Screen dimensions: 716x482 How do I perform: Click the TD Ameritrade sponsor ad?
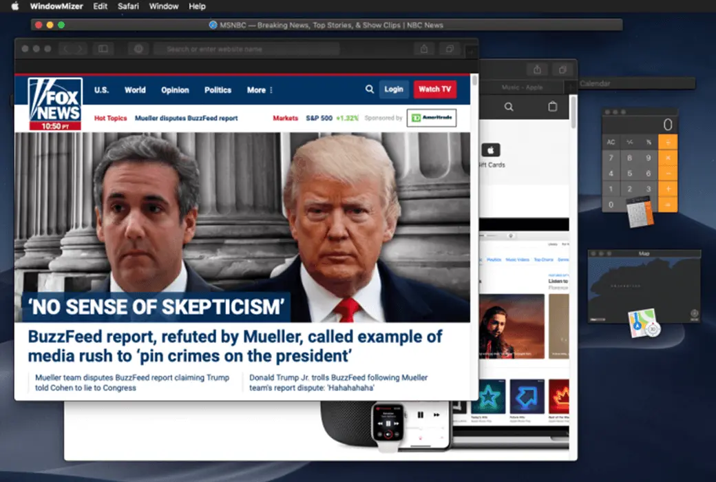[x=432, y=118]
